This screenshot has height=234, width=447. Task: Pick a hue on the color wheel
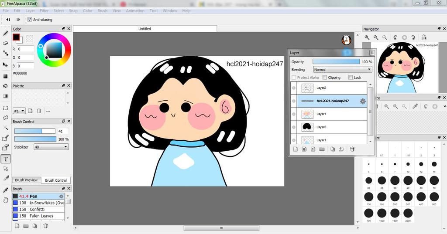point(54,50)
